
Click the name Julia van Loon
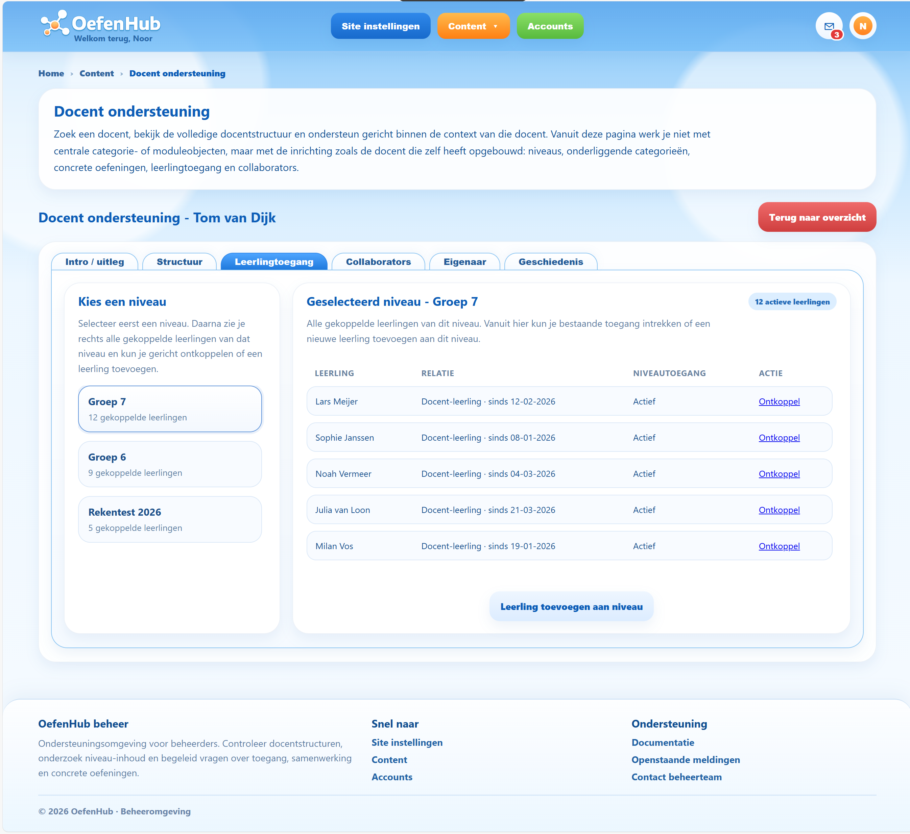(343, 510)
